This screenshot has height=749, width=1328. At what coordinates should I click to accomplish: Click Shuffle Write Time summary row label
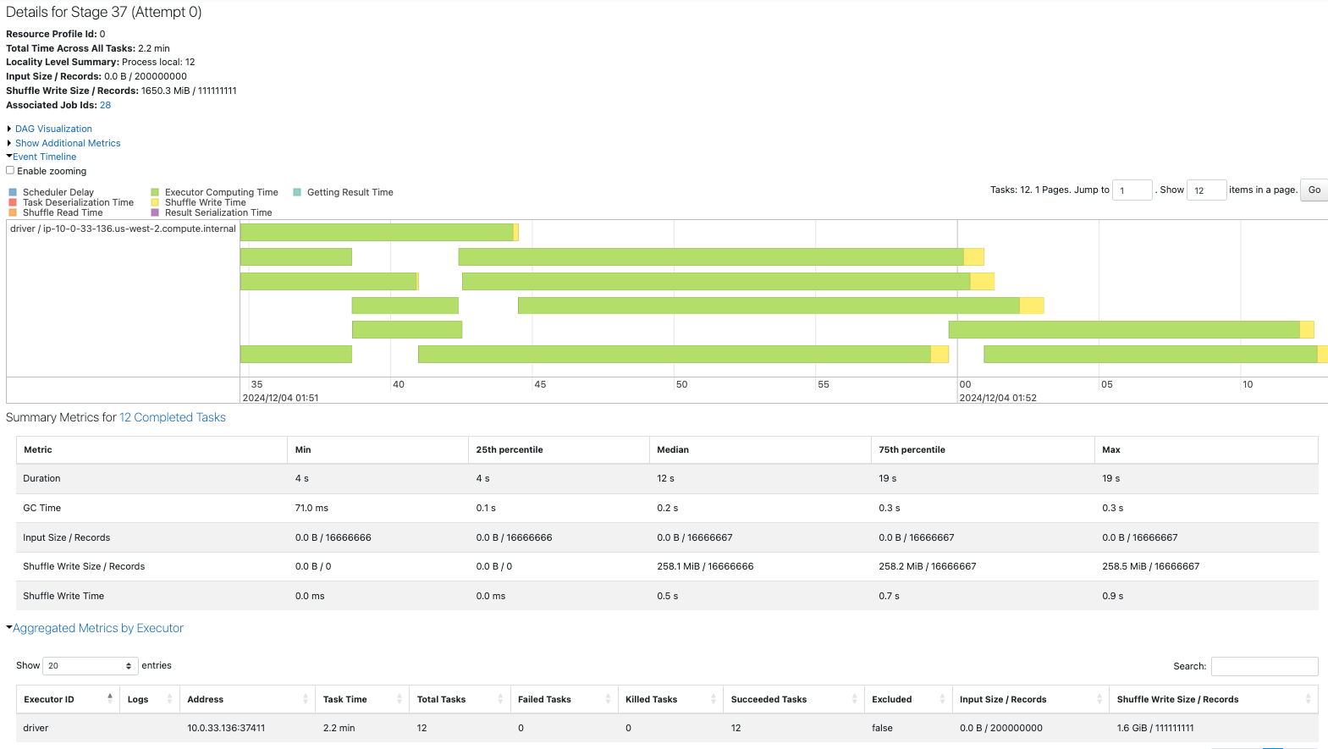point(63,596)
